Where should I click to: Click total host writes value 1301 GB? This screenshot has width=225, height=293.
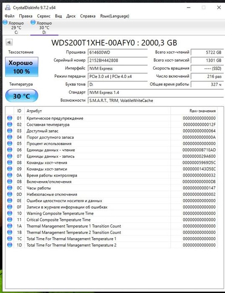click(207, 60)
